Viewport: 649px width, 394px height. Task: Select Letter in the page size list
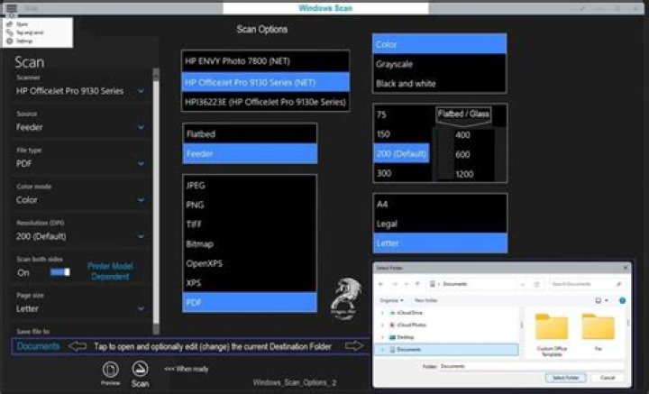[x=440, y=243]
